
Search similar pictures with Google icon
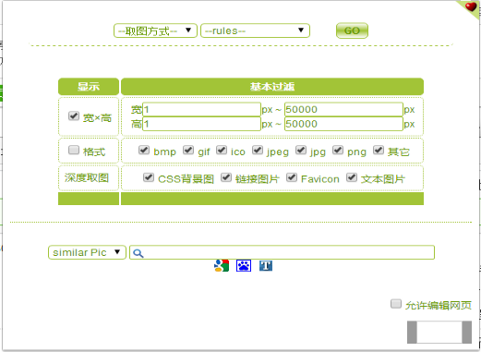click(222, 265)
